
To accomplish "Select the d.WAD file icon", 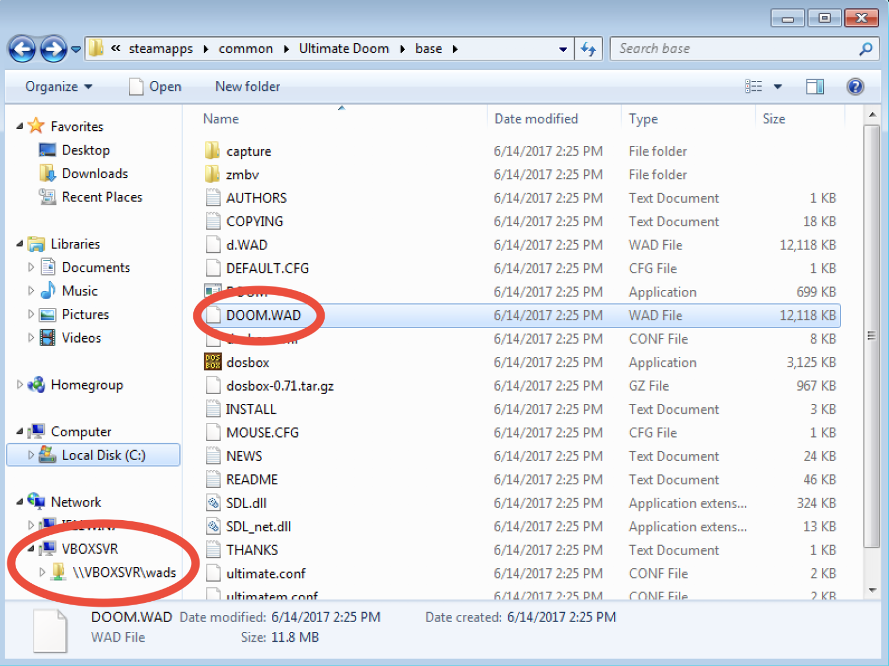I will tap(213, 245).
